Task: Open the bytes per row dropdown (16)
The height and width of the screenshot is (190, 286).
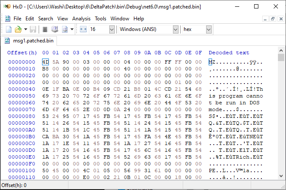Action: (x=112, y=29)
